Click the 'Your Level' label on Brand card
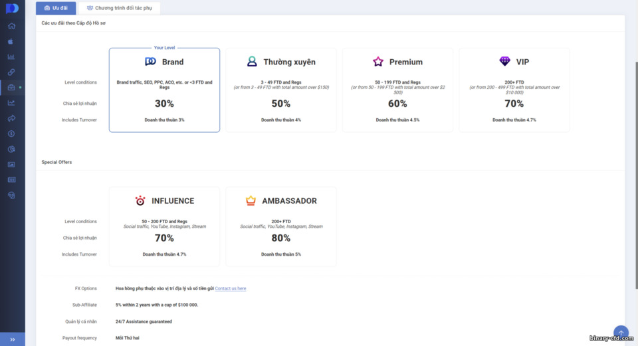 pyautogui.click(x=164, y=48)
